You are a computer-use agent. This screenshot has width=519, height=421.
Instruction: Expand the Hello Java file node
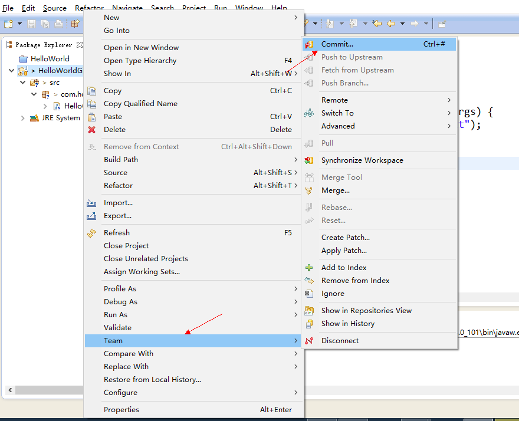pos(45,106)
